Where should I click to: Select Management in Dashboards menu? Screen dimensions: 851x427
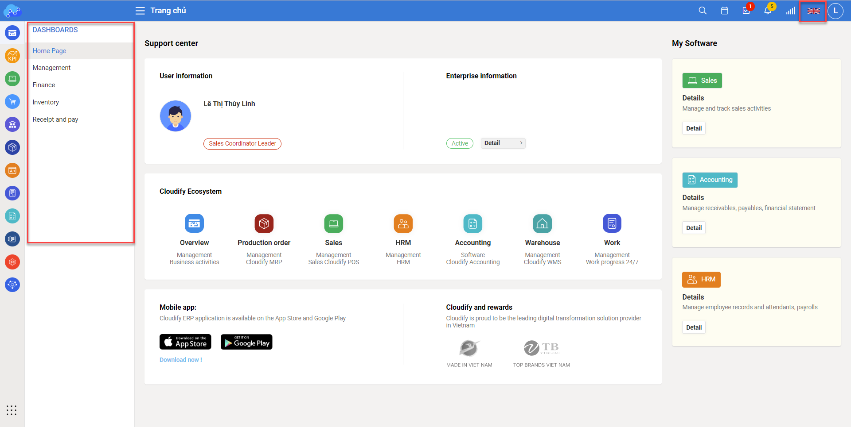[x=81, y=68]
